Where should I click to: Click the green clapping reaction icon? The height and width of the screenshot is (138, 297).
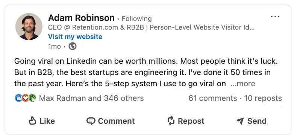tap(32, 98)
